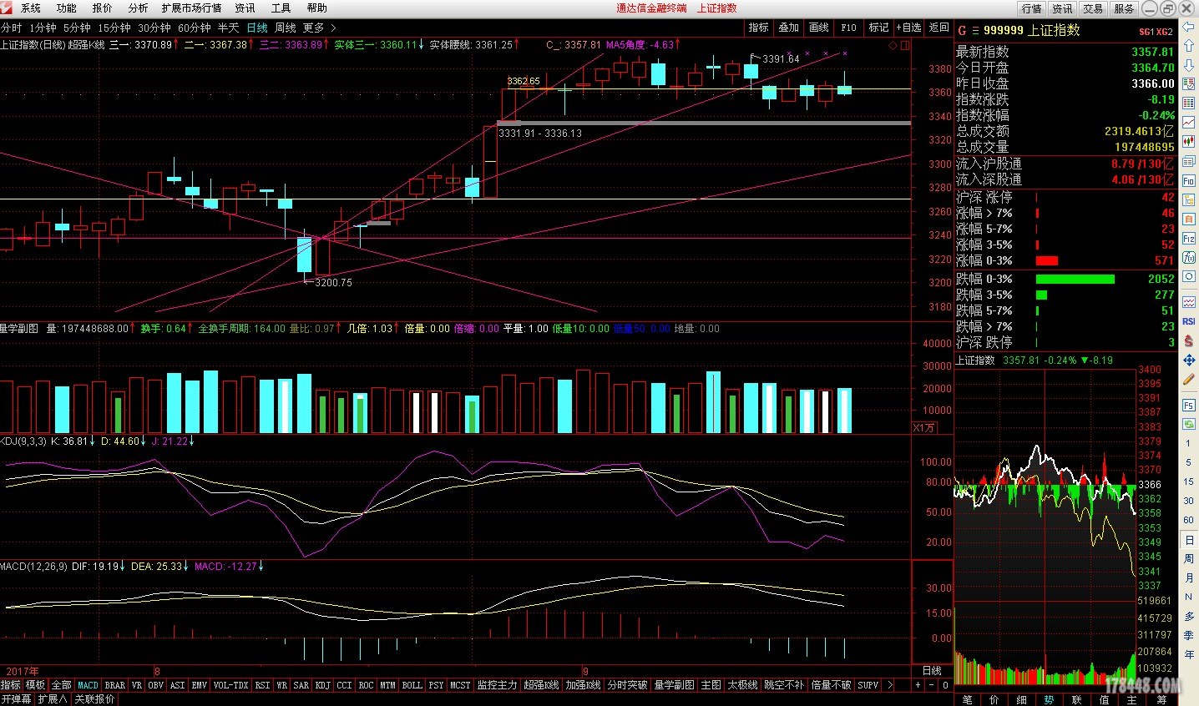Click the Fi2 sidebar icon
Screen dimensions: 1199x706
click(1189, 240)
